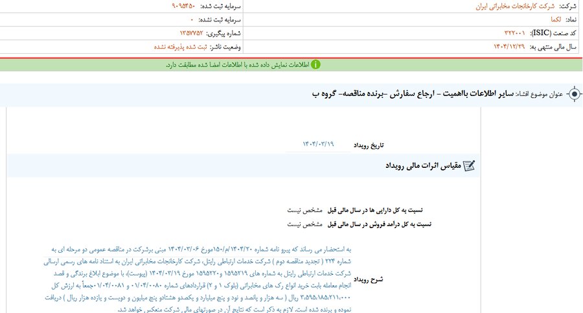Click the symbol value لکما

(556, 19)
